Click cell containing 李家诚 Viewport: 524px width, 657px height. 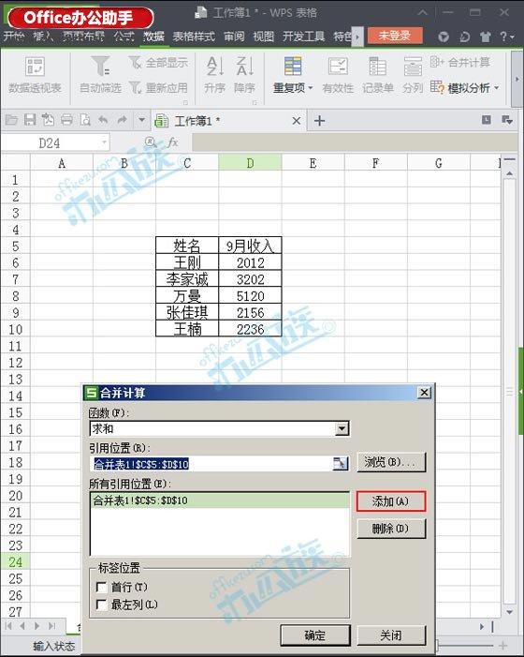tap(187, 278)
